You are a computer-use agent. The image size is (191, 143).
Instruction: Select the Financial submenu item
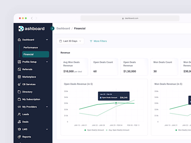coord(35,54)
